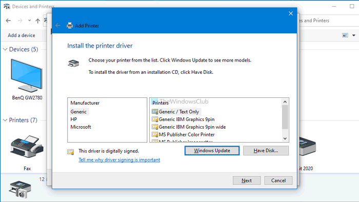Viewport: 359px width, 202px height.
Task: Choose Generic / Text Only printer
Action: 179,112
